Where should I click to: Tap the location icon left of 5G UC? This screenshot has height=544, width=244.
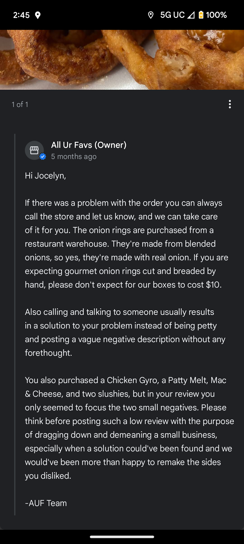click(151, 15)
